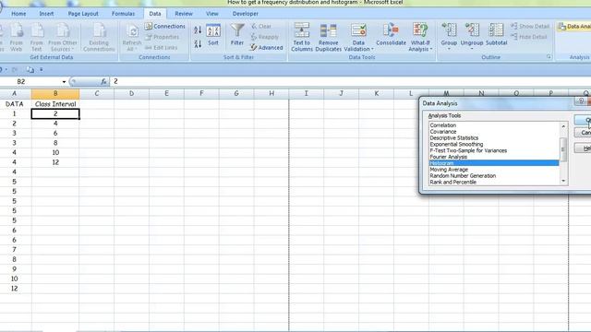Open the Insert ribbon tab
This screenshot has width=591, height=332.
(46, 14)
